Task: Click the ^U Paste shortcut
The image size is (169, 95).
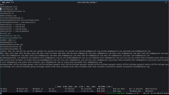Action: (x=53, y=91)
